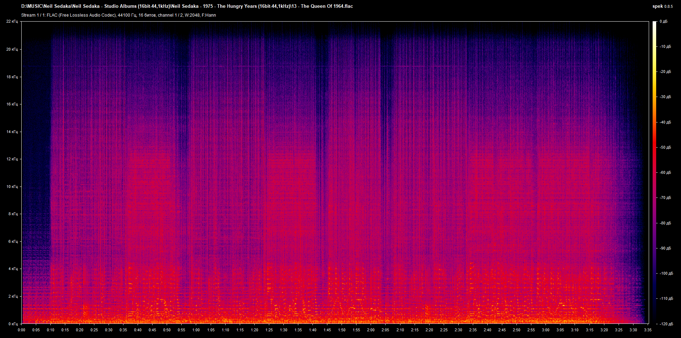
Task: Click the 1:00 time axis label
Action: (x=196, y=330)
